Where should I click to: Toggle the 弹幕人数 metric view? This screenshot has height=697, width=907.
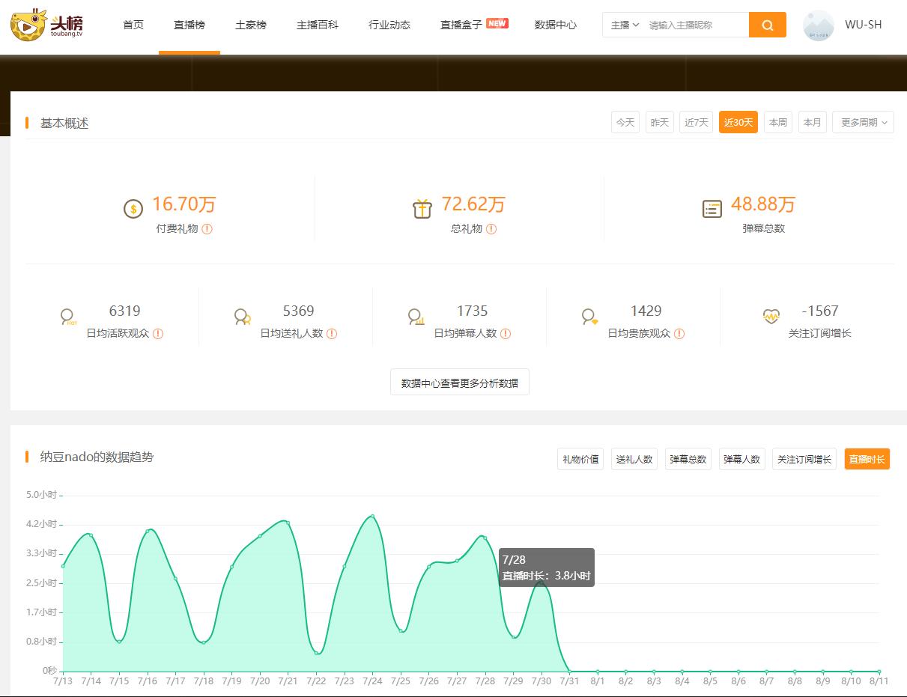(x=741, y=459)
